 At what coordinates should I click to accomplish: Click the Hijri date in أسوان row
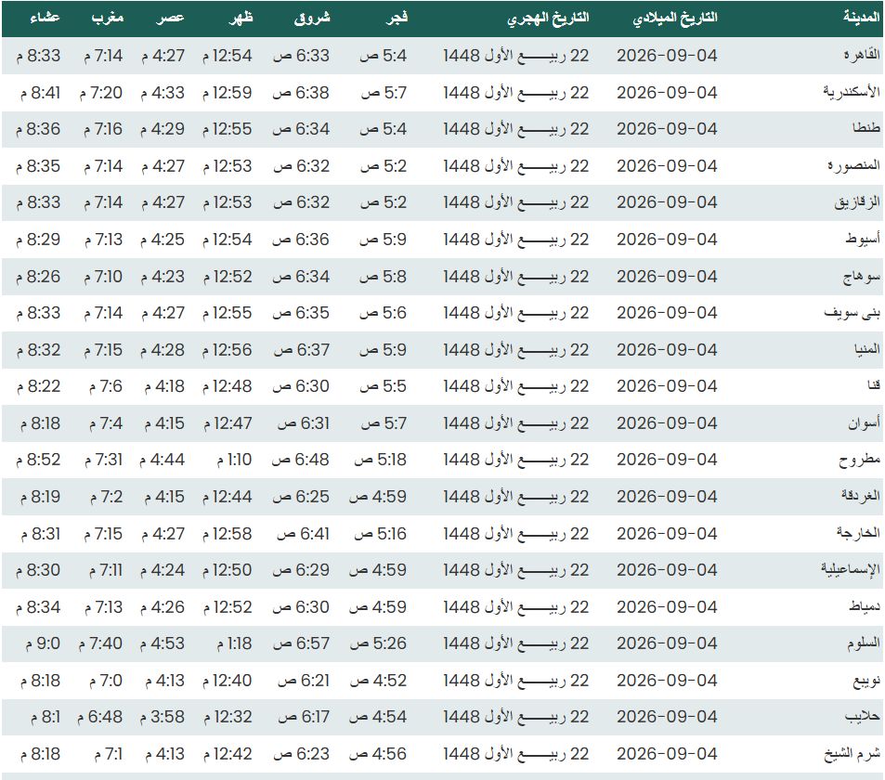point(516,423)
